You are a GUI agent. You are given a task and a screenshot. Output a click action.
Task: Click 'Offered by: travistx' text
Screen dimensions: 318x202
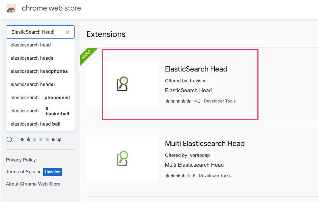pyautogui.click(x=185, y=81)
